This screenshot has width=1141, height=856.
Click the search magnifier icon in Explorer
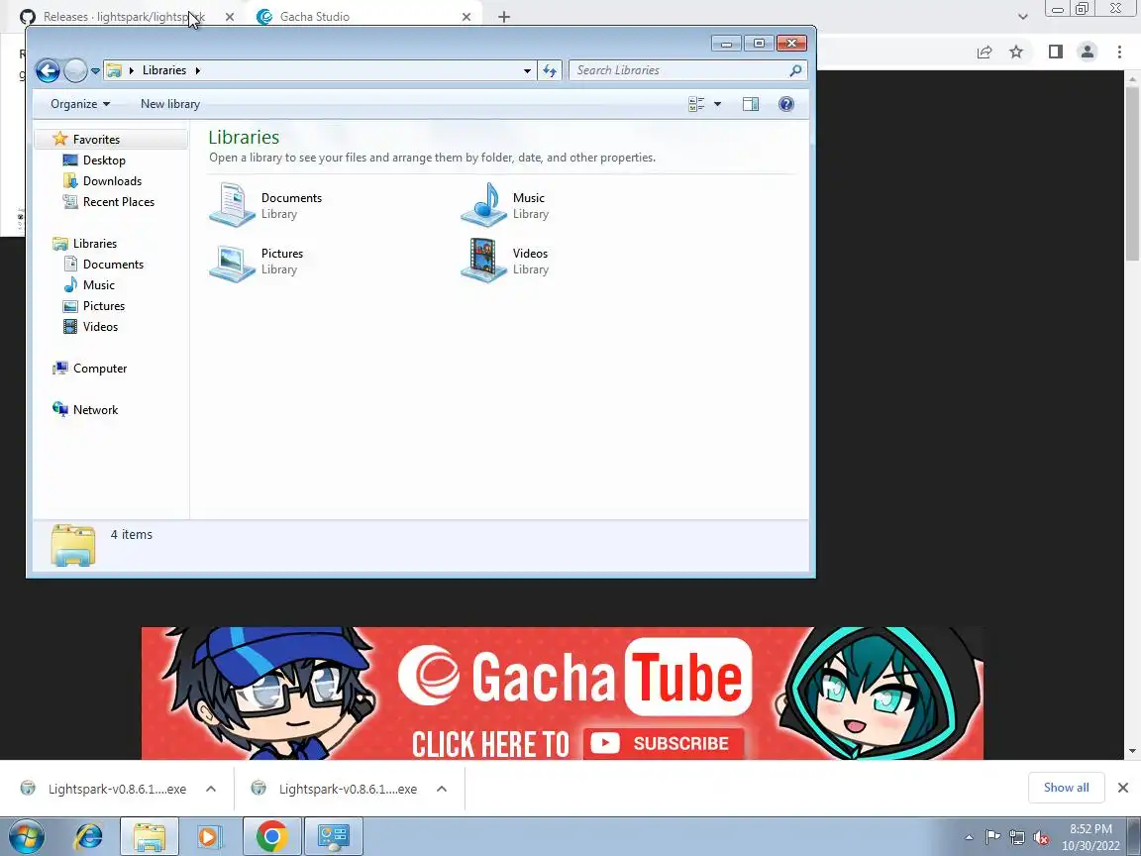[x=795, y=70]
